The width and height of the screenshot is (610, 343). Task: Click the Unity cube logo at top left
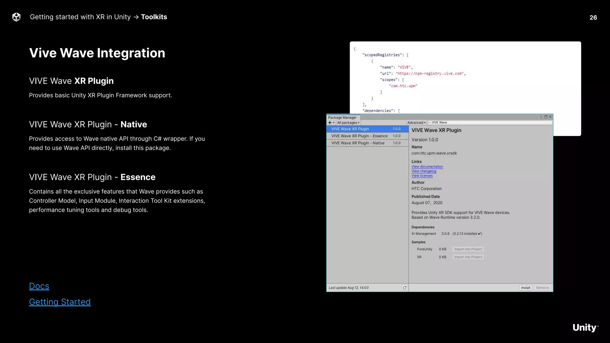coord(16,17)
